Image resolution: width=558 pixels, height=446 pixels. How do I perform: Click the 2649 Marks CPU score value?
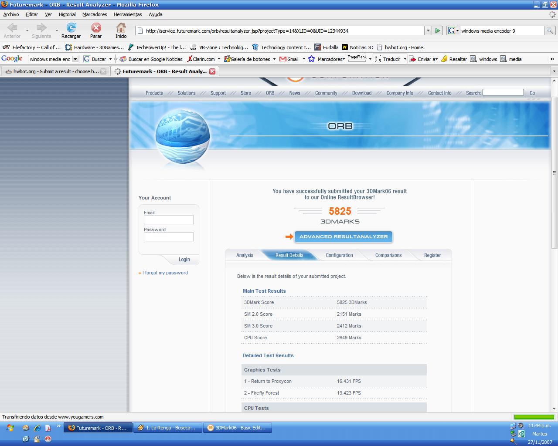click(x=349, y=338)
